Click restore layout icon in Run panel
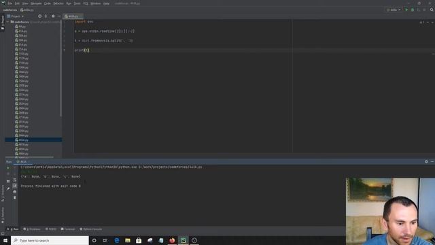Screen dimensions: 435x245 coord(8,181)
